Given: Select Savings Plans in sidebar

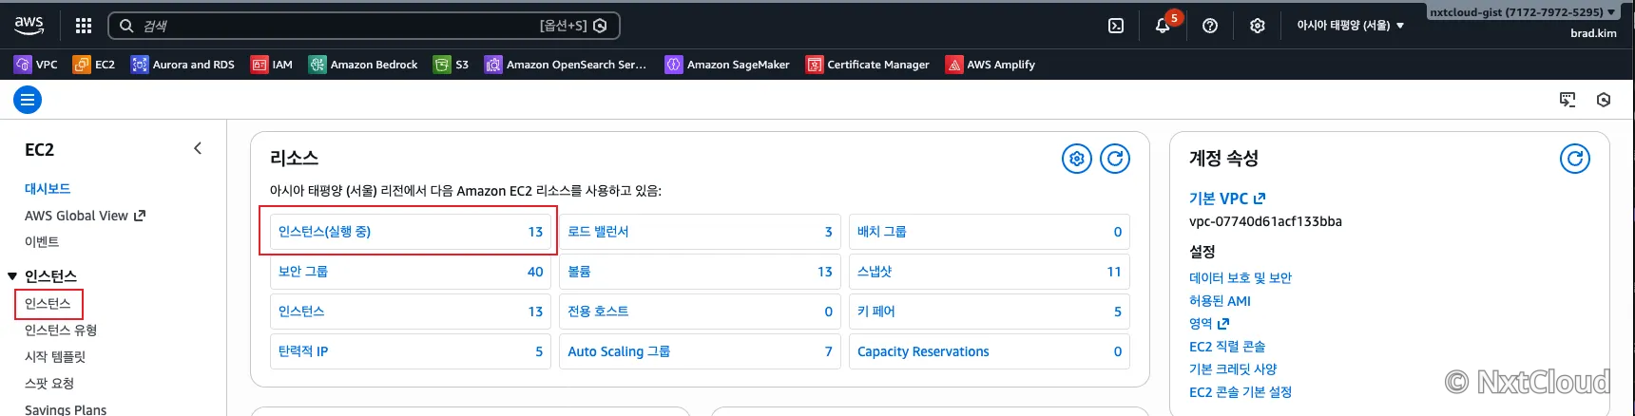Looking at the screenshot, I should pyautogui.click(x=66, y=409).
